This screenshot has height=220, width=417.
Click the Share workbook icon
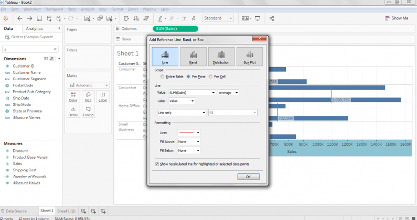click(x=272, y=18)
